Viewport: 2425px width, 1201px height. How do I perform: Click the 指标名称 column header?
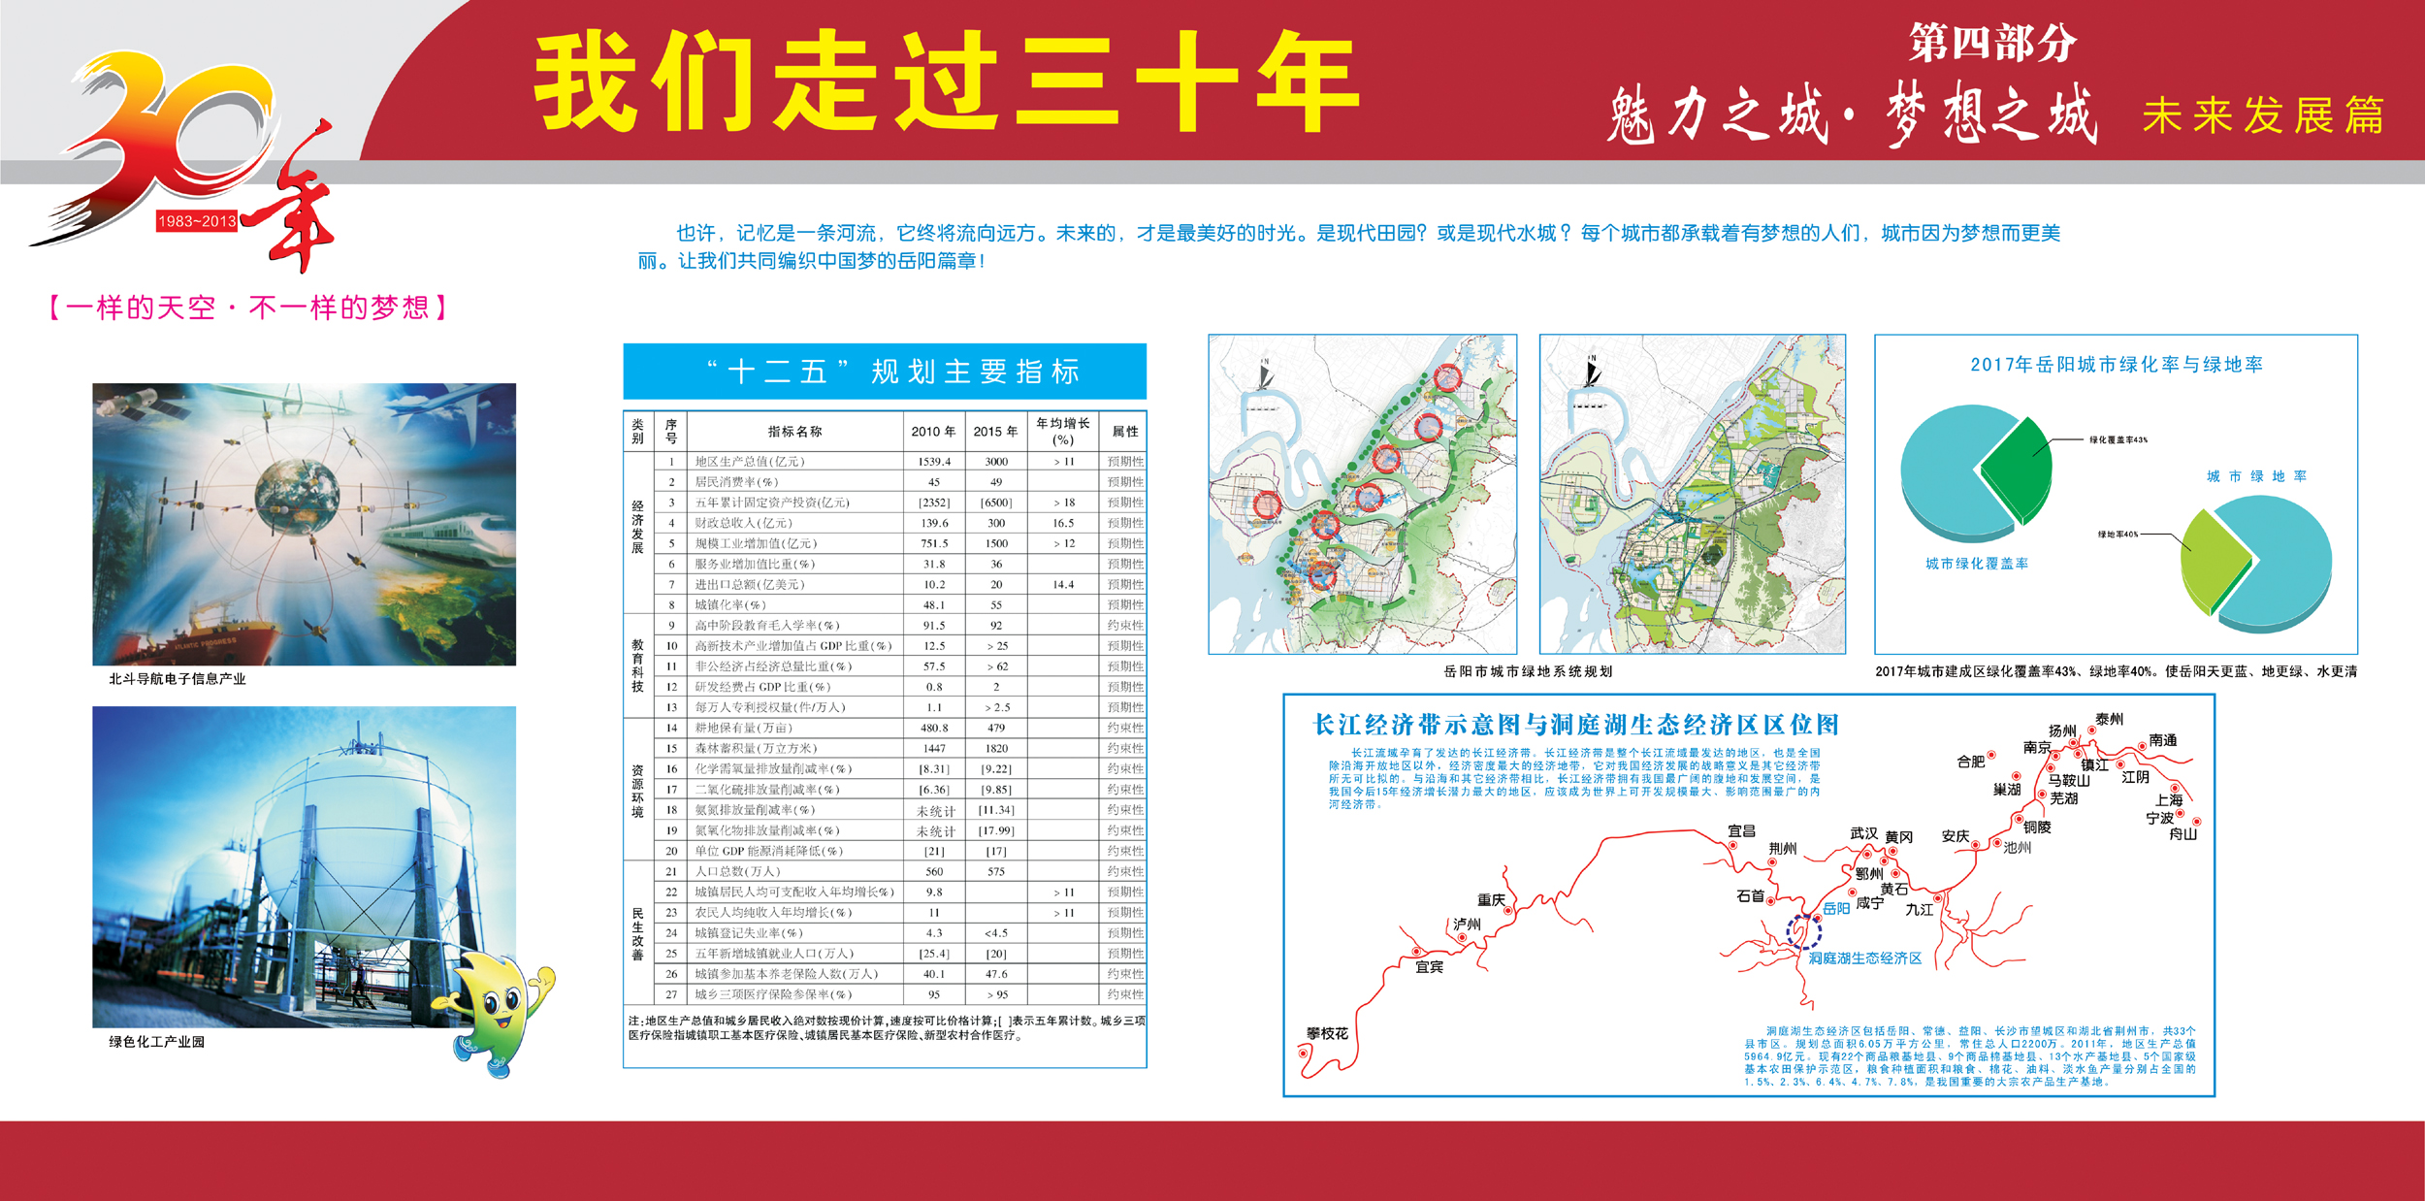coord(794,432)
